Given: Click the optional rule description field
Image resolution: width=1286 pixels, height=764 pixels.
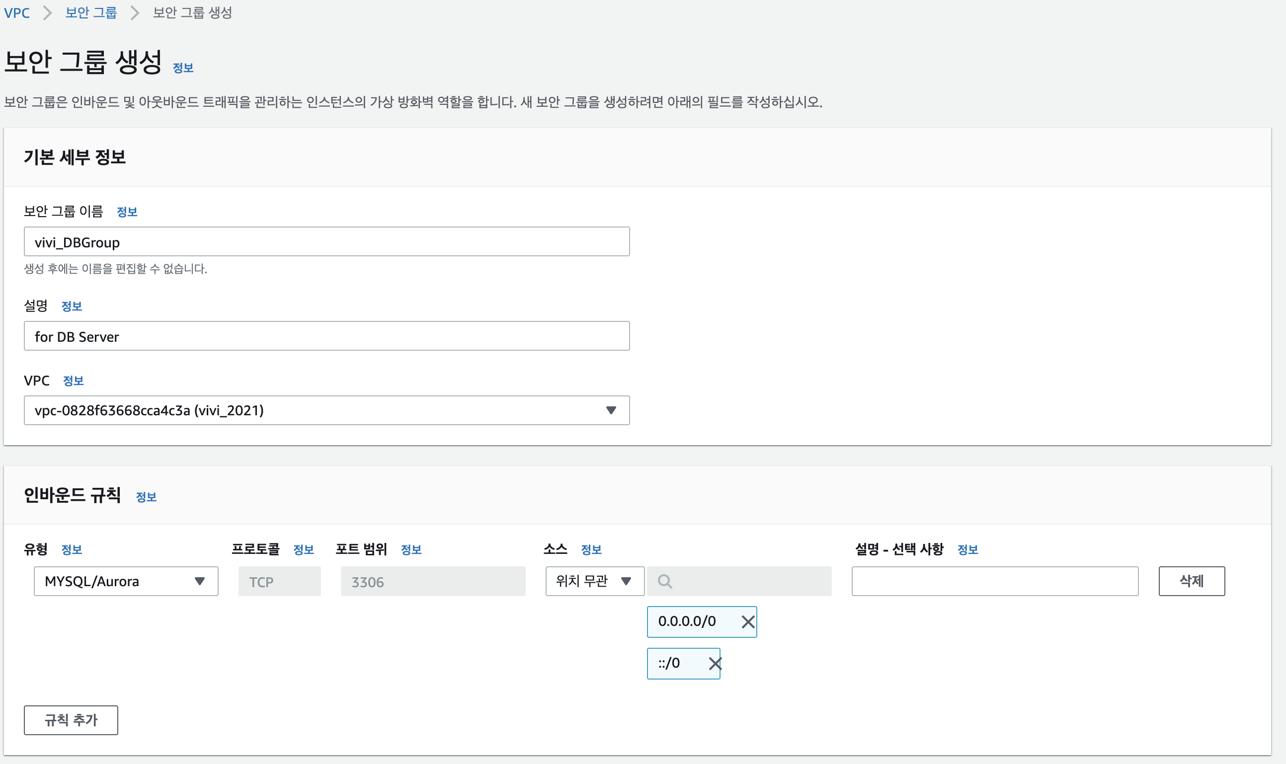Looking at the screenshot, I should coord(994,581).
